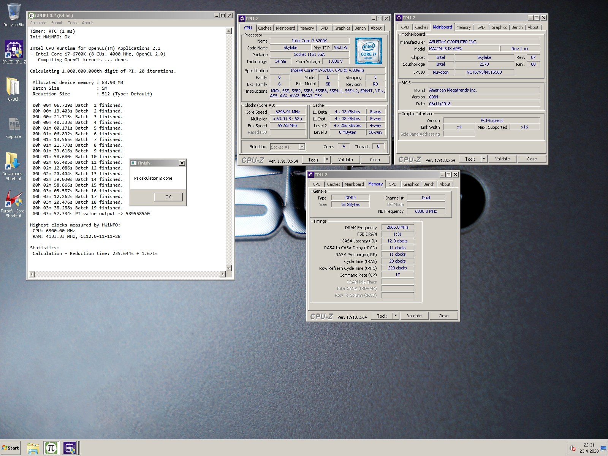608x456 pixels.
Task: Click the Core Speed value 6296.91 MHz
Action: (288, 112)
